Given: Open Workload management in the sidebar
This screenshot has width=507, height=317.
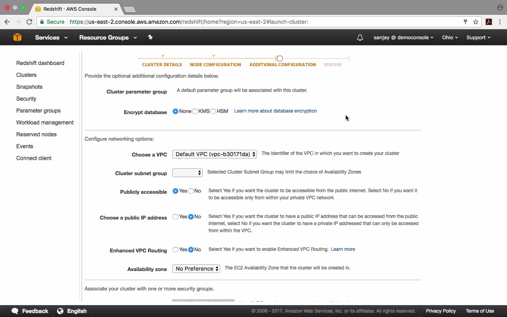Looking at the screenshot, I should click(45, 122).
